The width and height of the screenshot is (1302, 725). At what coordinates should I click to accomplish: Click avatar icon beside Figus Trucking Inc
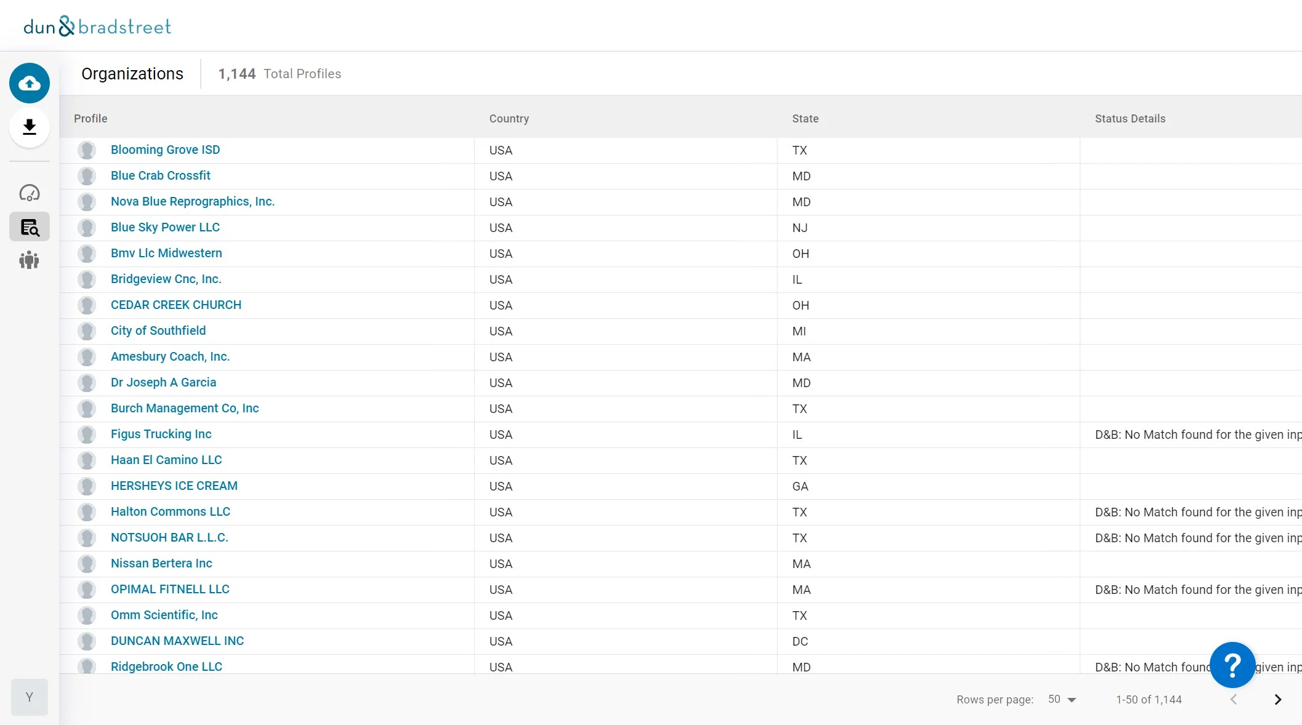(87, 435)
